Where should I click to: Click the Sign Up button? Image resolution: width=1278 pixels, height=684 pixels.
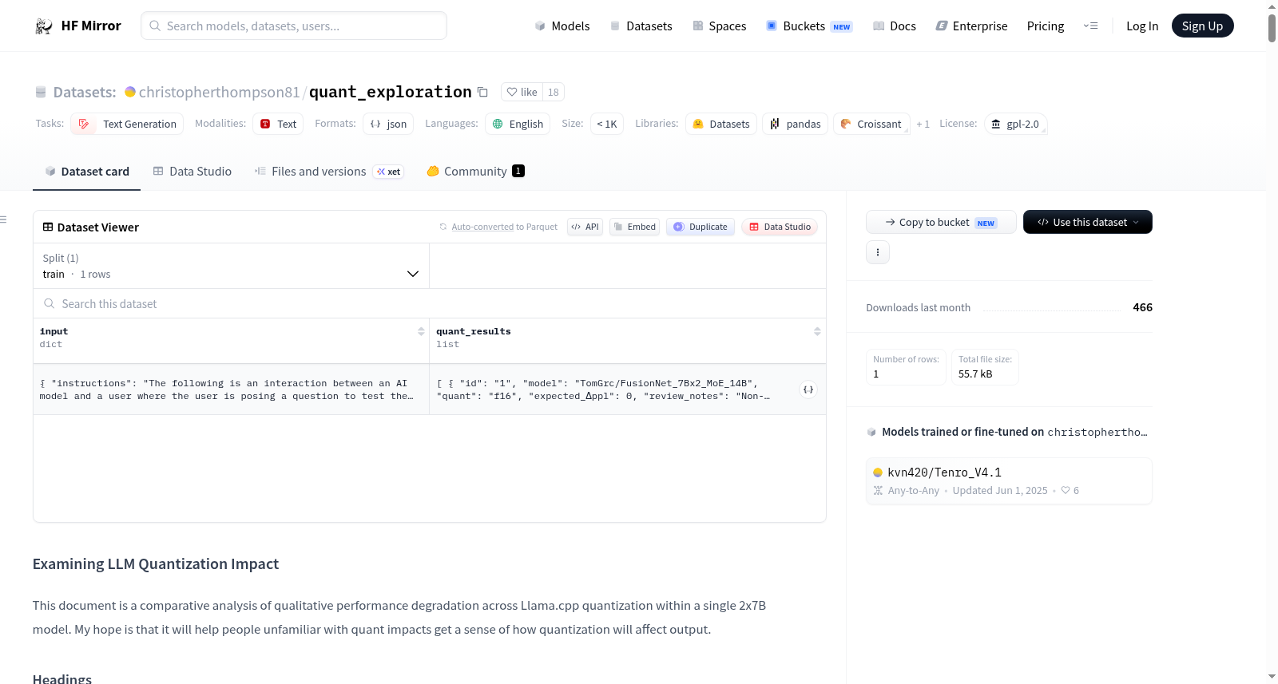(x=1202, y=26)
